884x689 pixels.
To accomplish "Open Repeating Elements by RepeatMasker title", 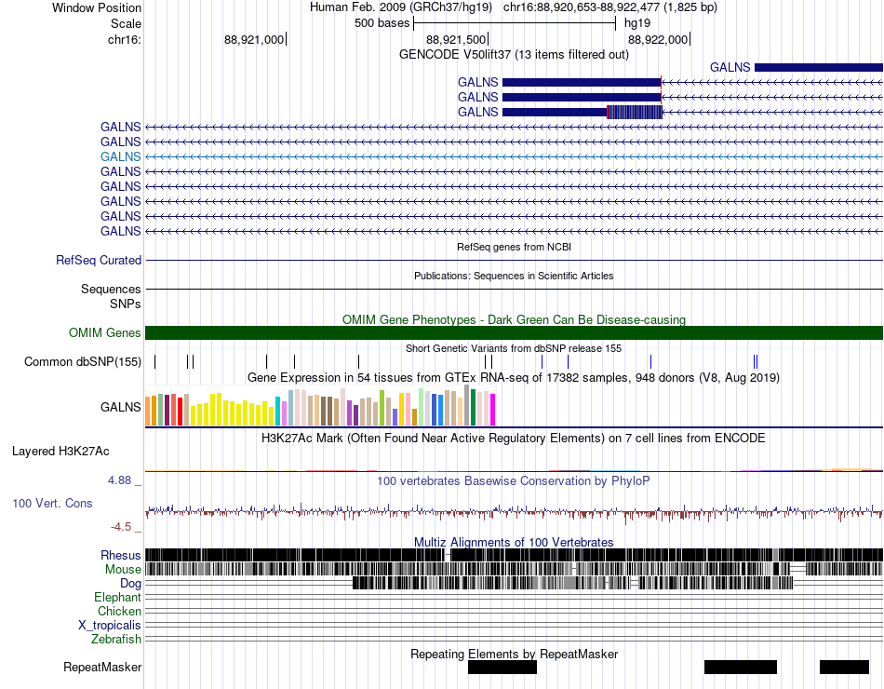I will click(515, 654).
